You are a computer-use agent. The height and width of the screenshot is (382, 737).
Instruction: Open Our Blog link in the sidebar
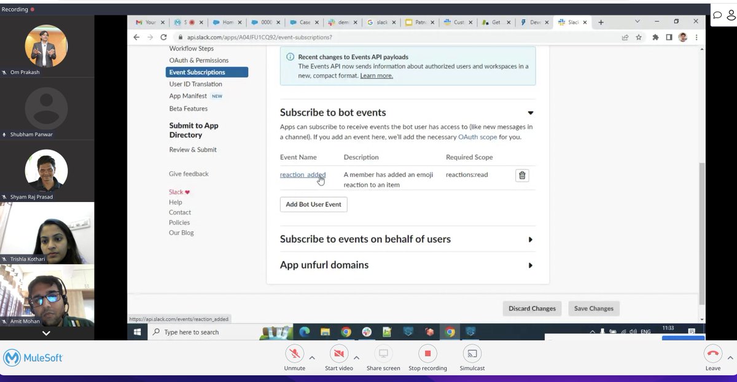181,233
